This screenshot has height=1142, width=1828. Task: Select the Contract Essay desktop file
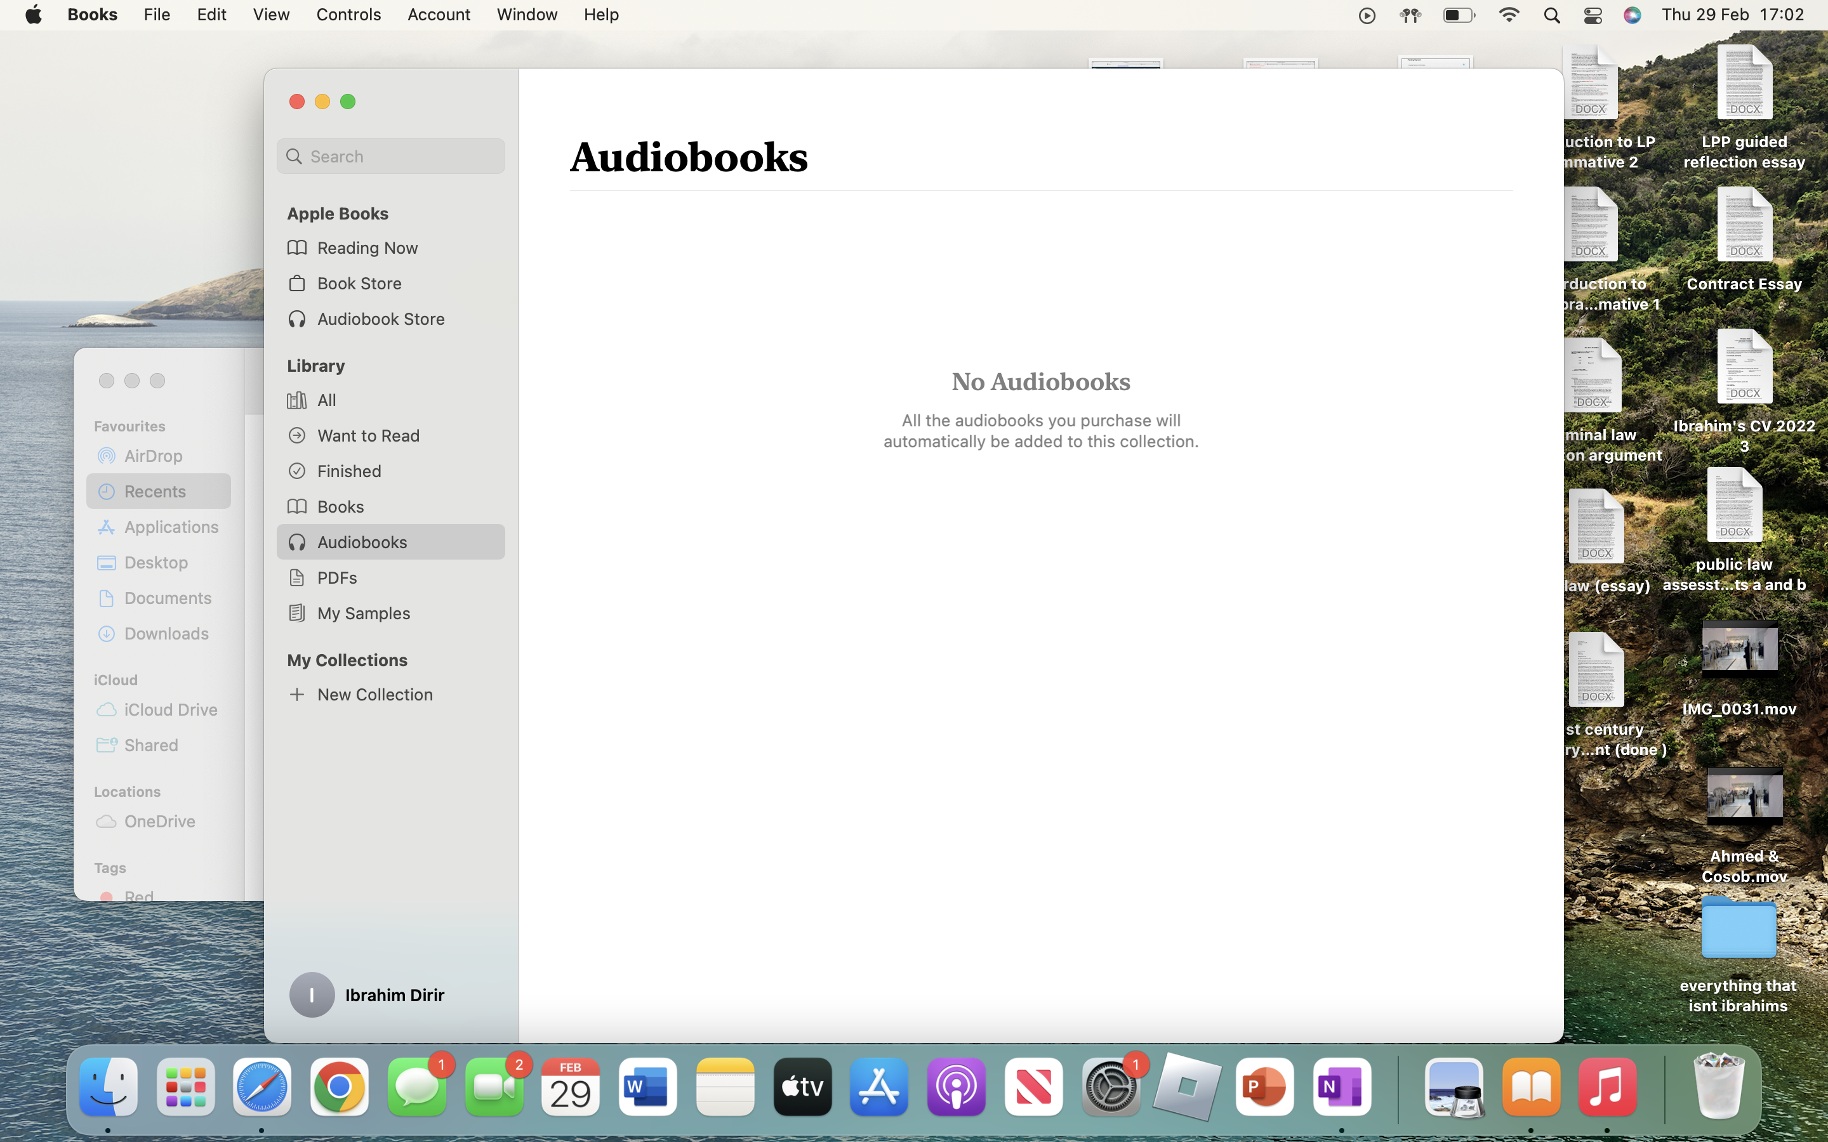(x=1744, y=240)
